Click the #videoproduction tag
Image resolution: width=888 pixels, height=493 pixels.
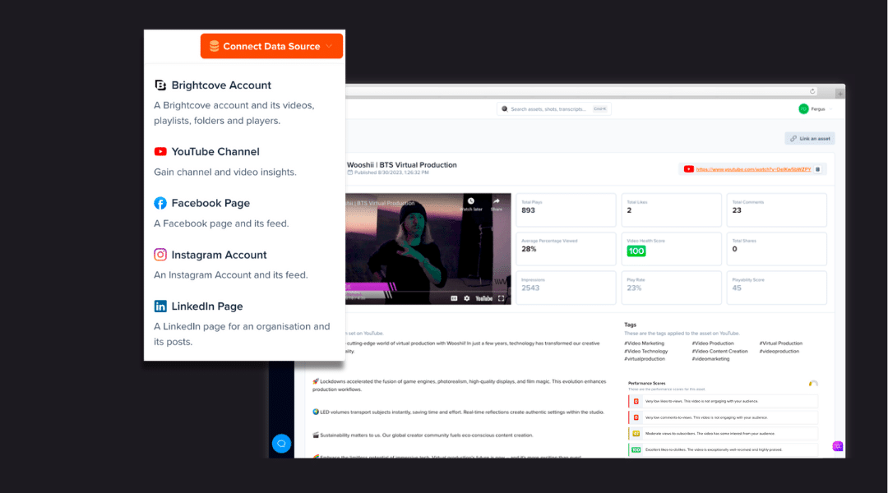[779, 351]
